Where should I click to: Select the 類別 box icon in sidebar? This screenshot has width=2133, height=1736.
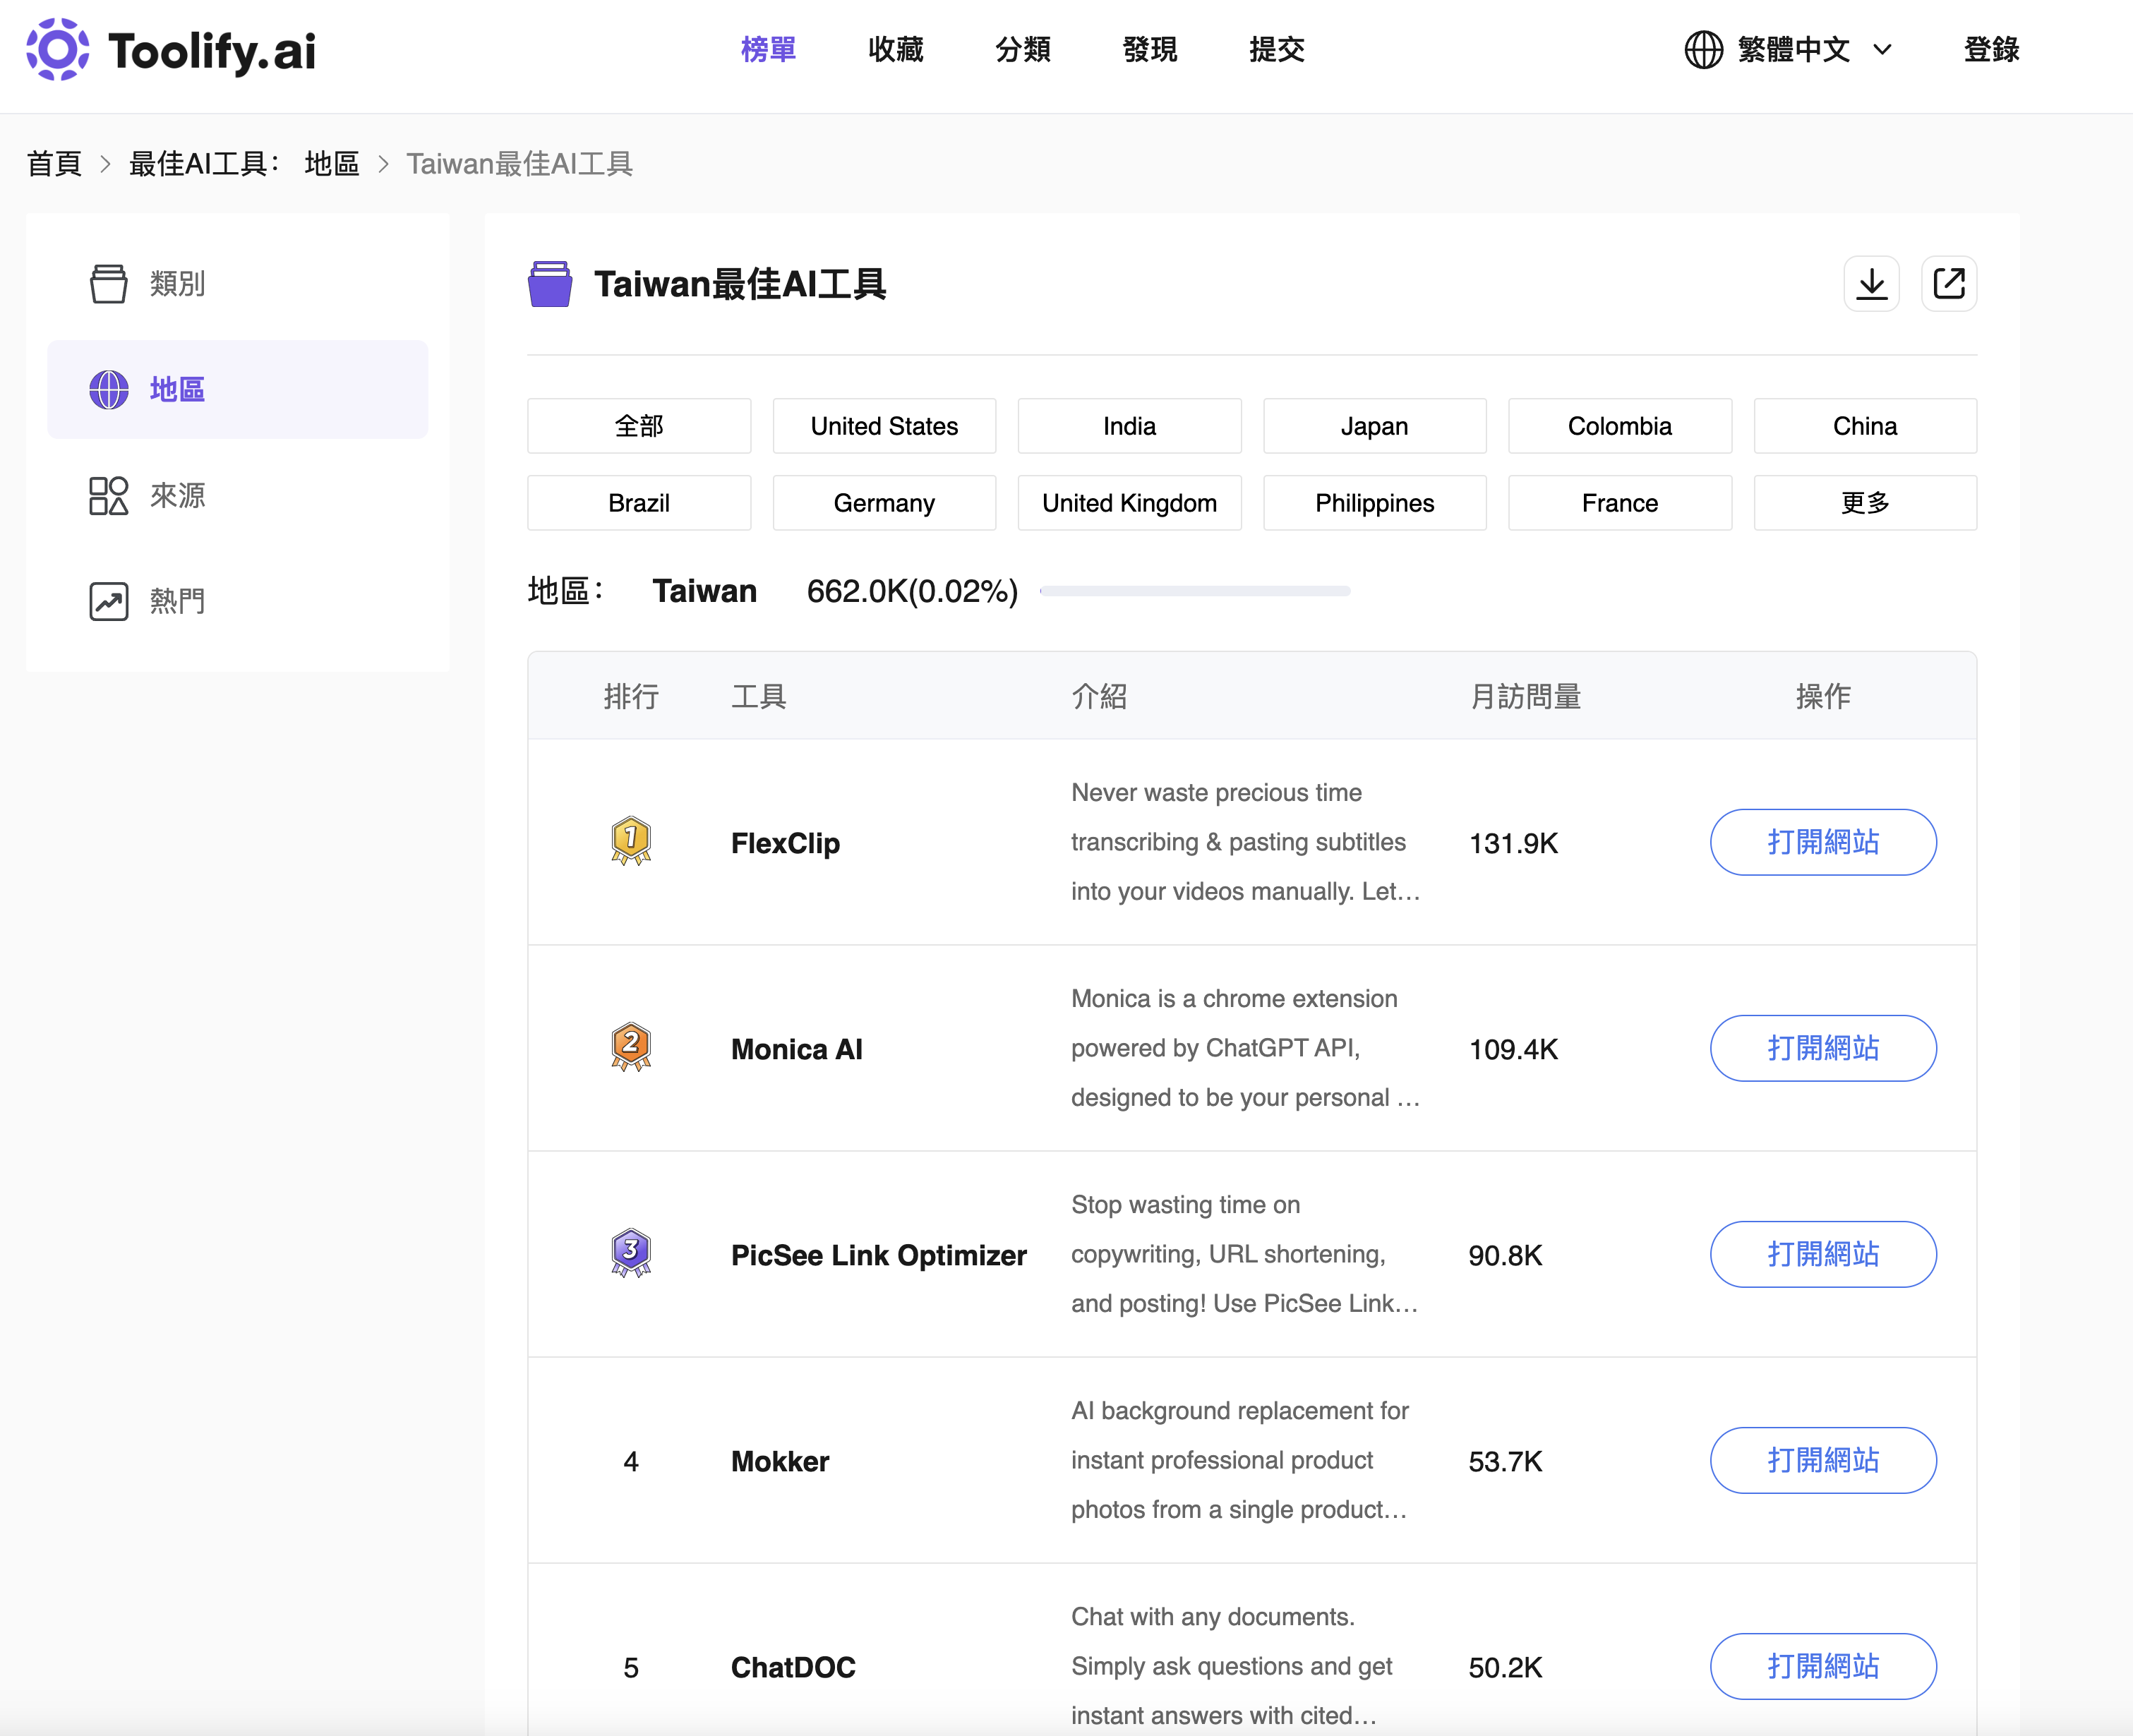(108, 284)
